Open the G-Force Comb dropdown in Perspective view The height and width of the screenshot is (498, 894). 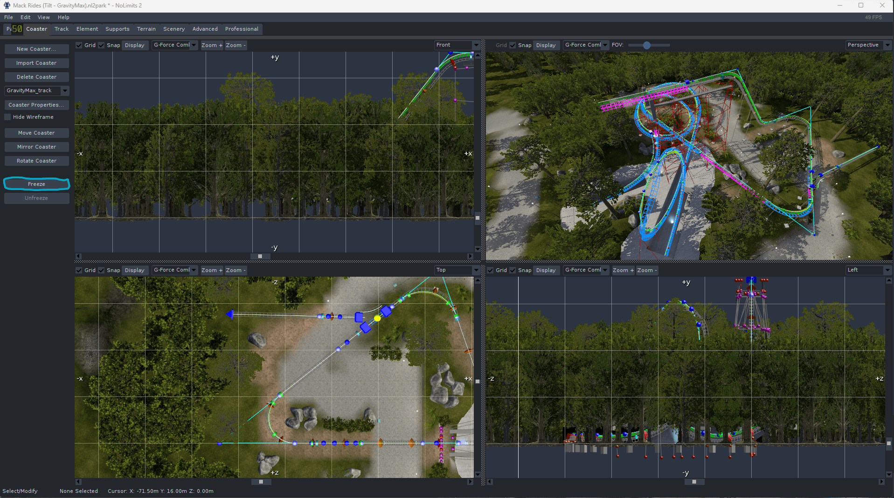pos(586,45)
